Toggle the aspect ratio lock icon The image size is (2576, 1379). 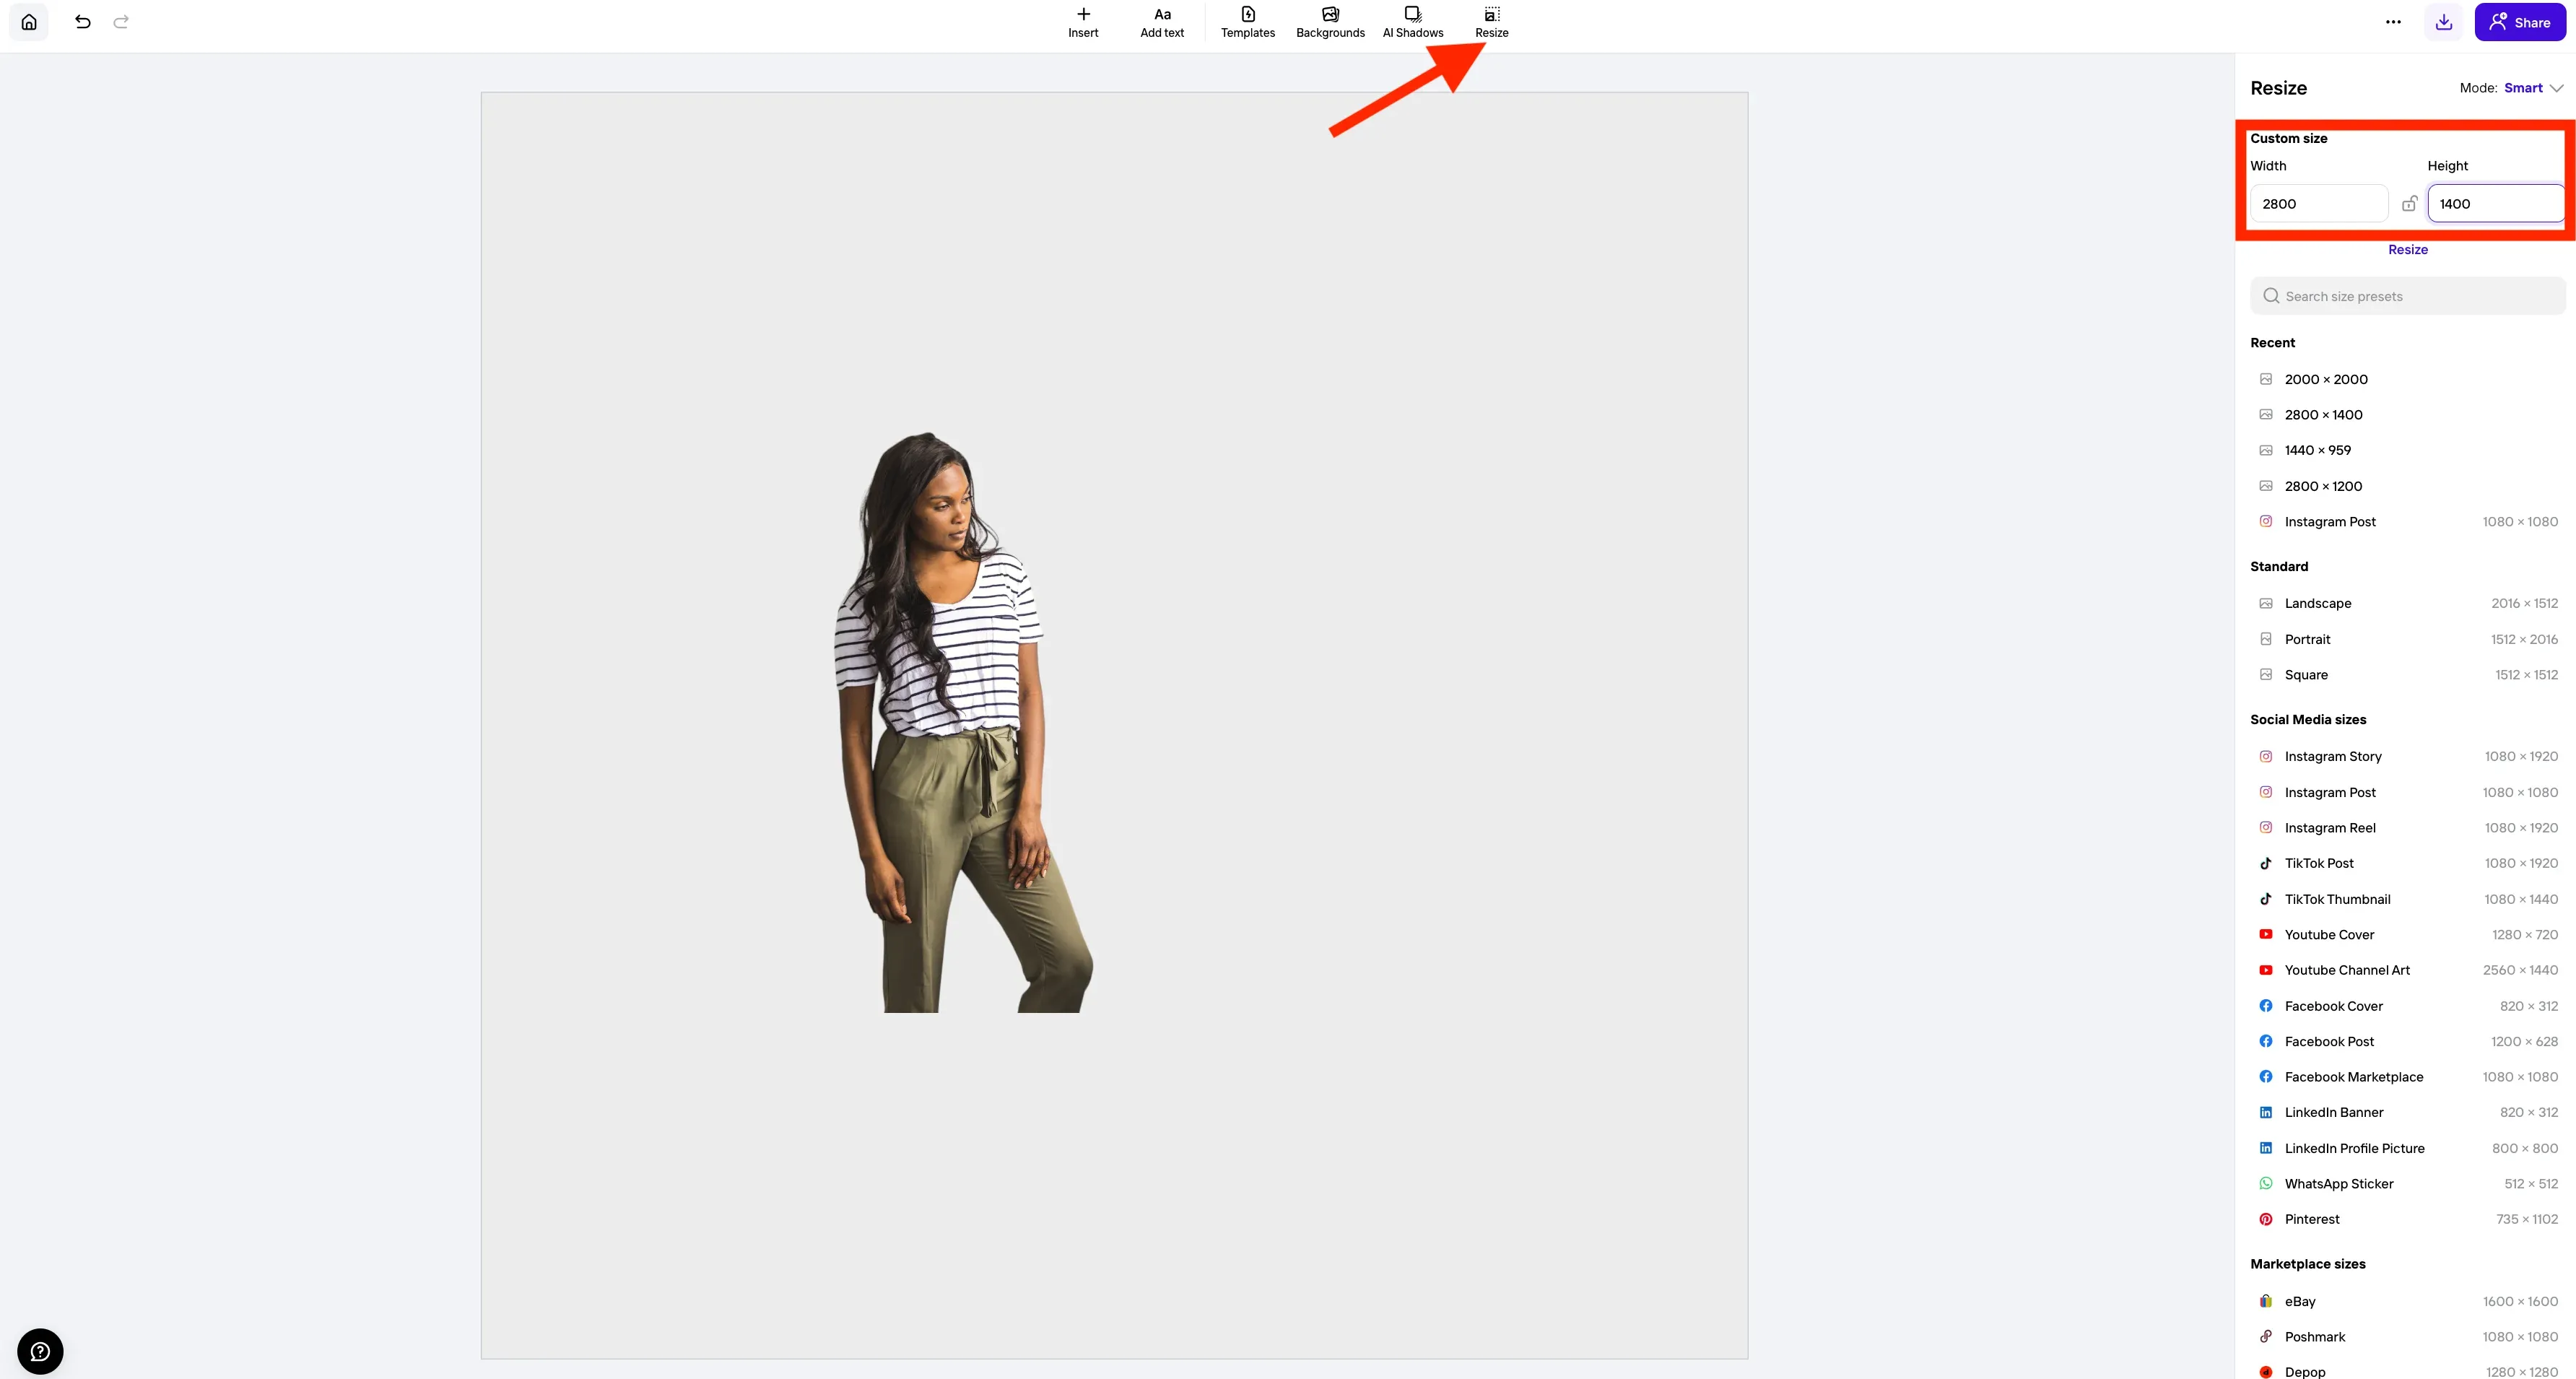(x=2409, y=204)
